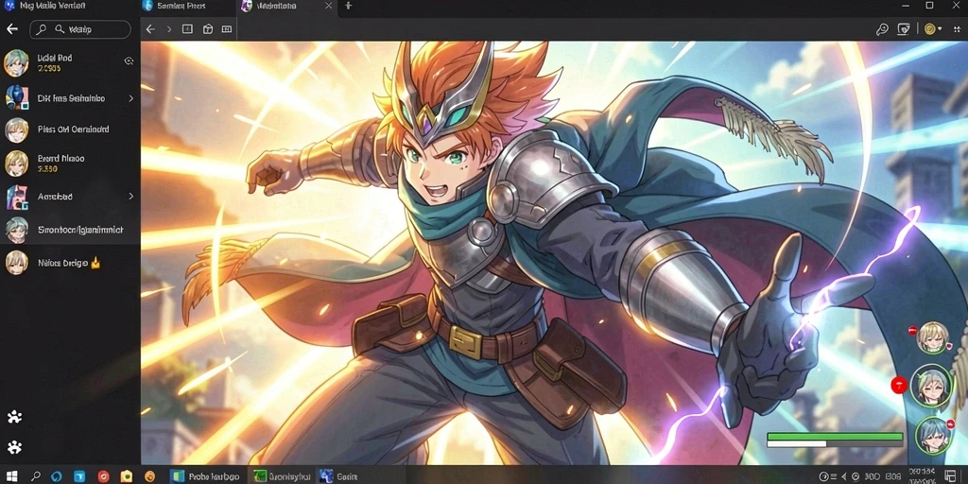Open a new tab with the plus button
The width and height of the screenshot is (968, 484).
pyautogui.click(x=348, y=6)
